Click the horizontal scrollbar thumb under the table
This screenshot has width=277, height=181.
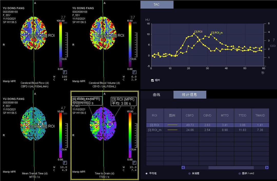click(x=231, y=167)
